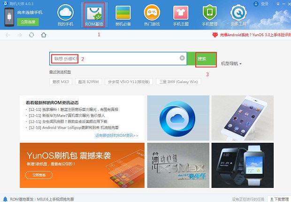The width and height of the screenshot is (291, 202).
Task: Open the 我的手机 cloud icon
Action: (x=65, y=15)
